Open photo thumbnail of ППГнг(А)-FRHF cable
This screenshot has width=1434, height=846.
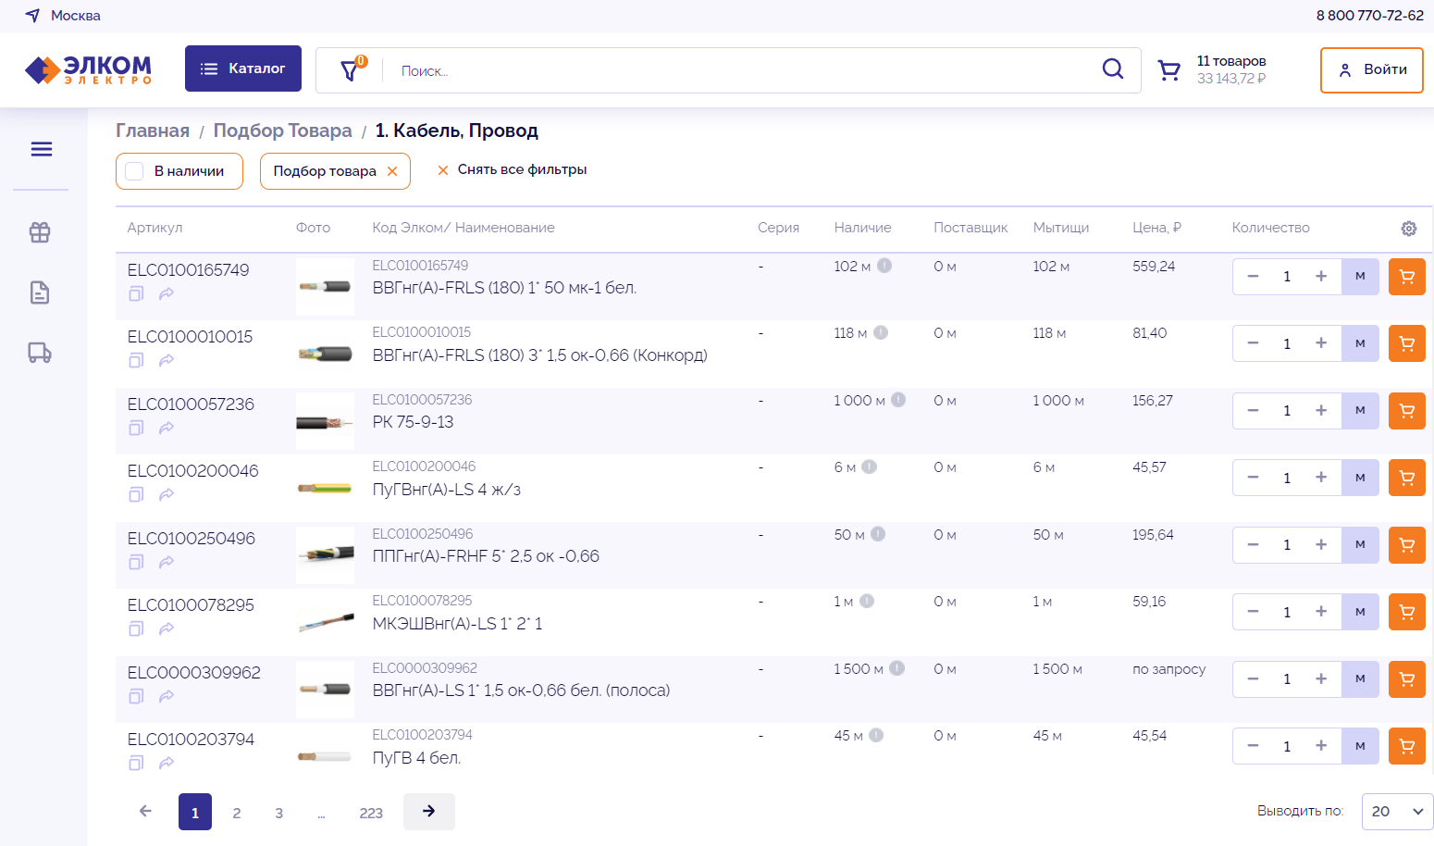(x=325, y=555)
